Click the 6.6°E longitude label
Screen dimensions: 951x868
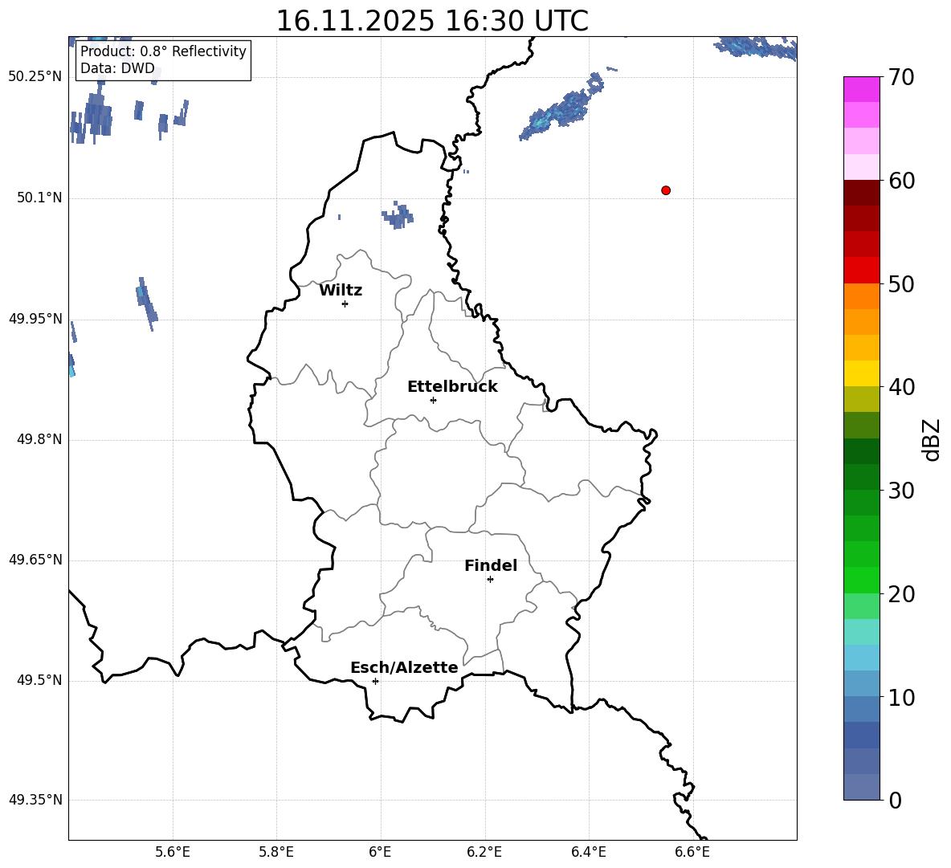pos(692,852)
